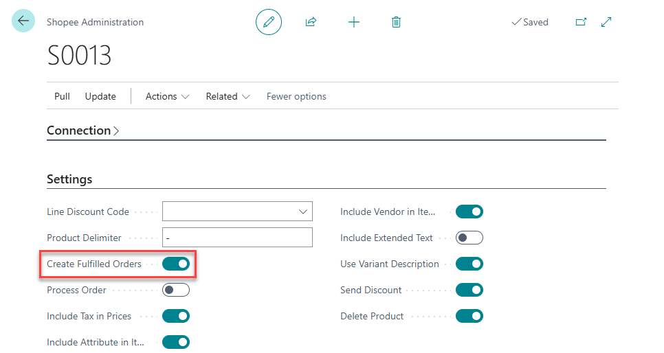Click the Fewer options link

296,97
